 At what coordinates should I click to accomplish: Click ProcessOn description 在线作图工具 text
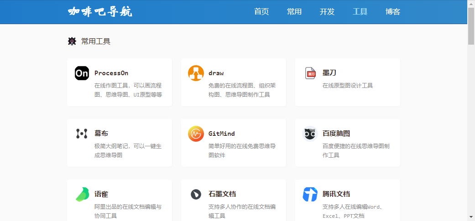128,90
